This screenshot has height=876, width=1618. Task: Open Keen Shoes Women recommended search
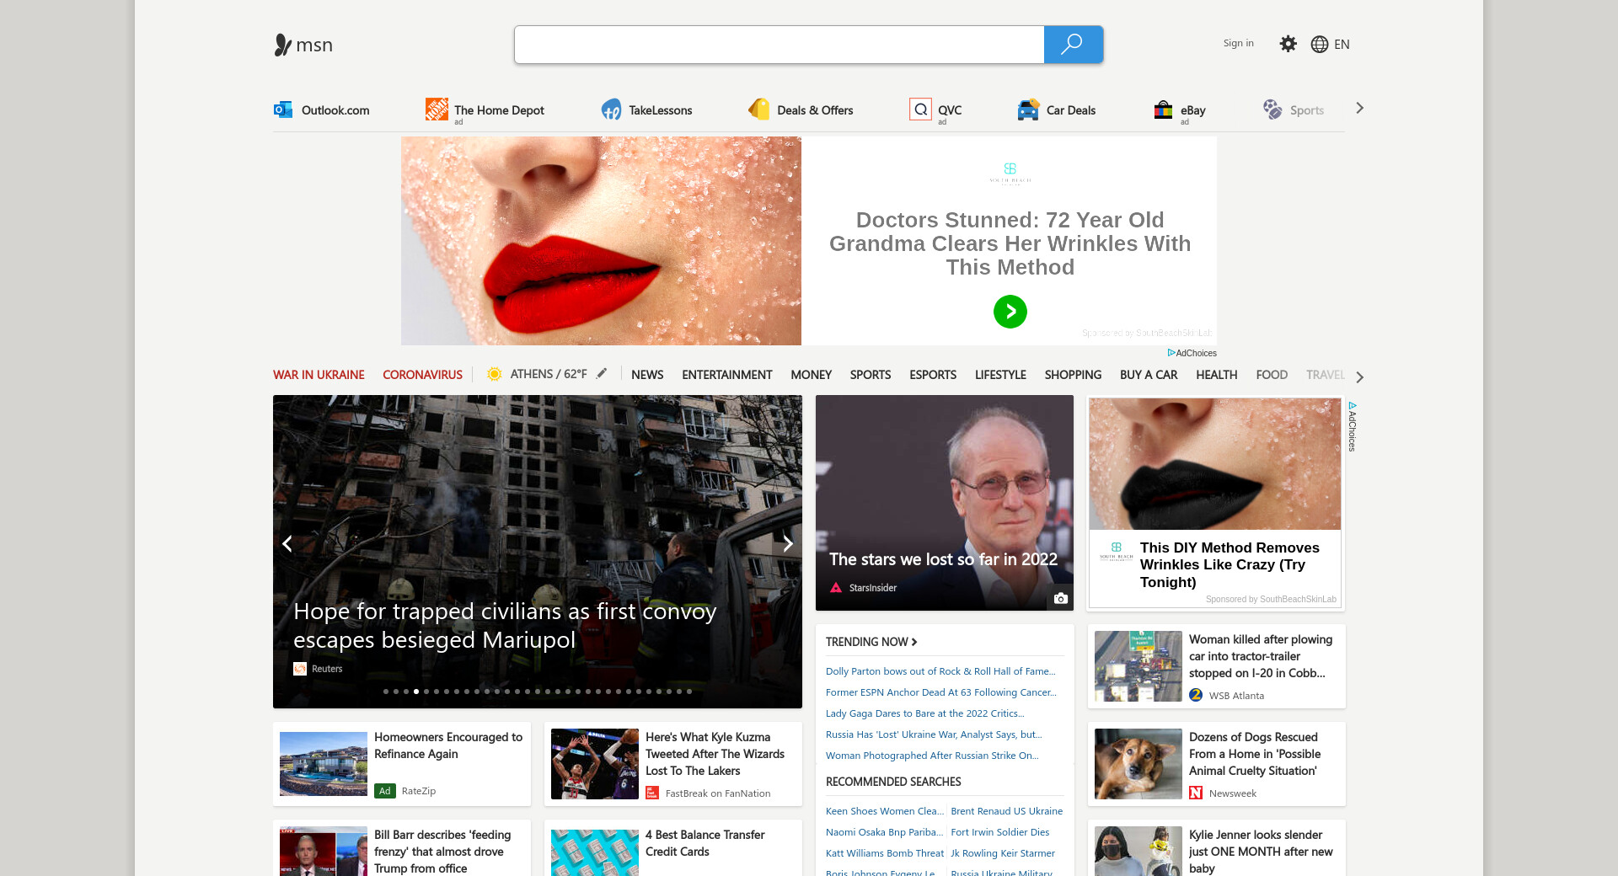(x=885, y=811)
